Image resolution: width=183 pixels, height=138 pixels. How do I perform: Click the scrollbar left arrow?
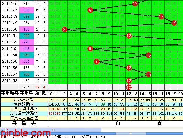tap(2, 130)
